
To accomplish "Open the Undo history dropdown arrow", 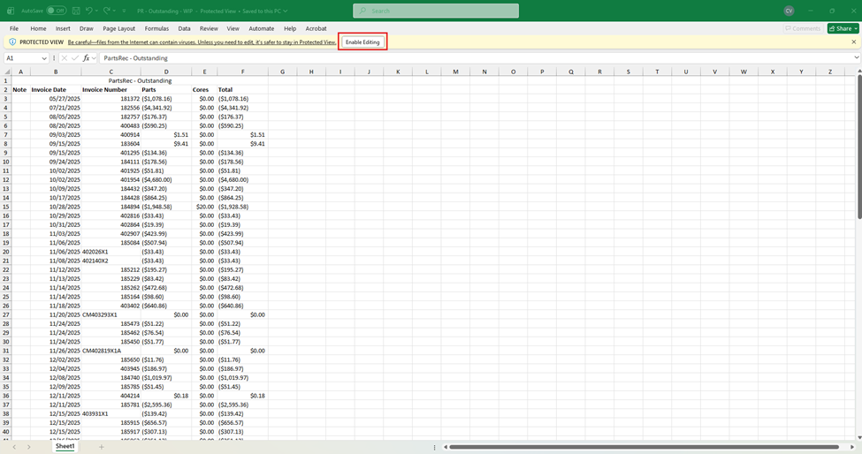I will pyautogui.click(x=96, y=11).
